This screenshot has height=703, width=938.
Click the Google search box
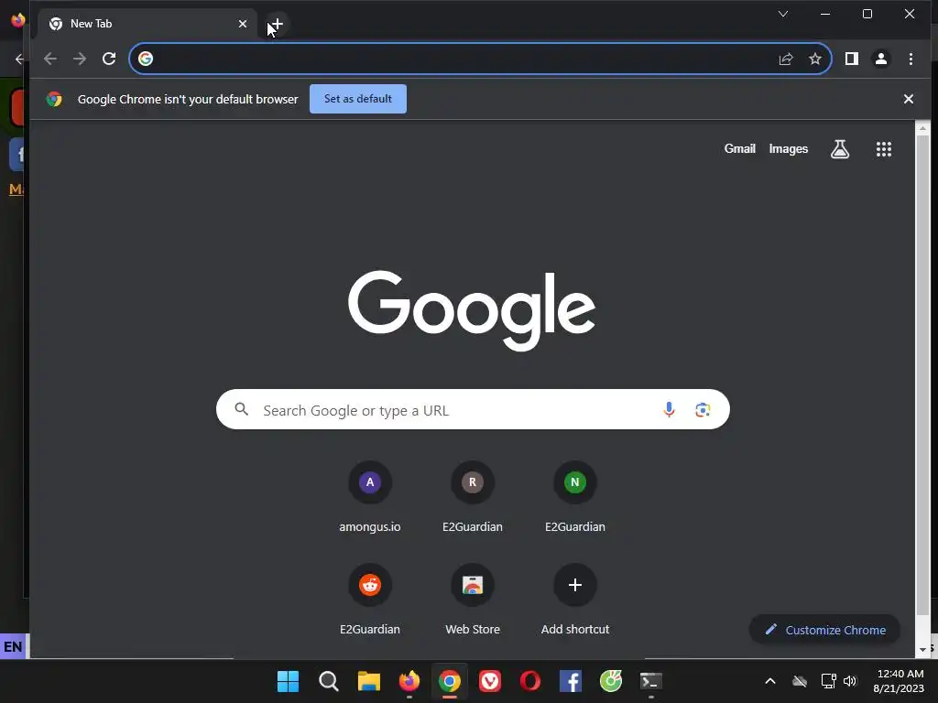point(473,409)
